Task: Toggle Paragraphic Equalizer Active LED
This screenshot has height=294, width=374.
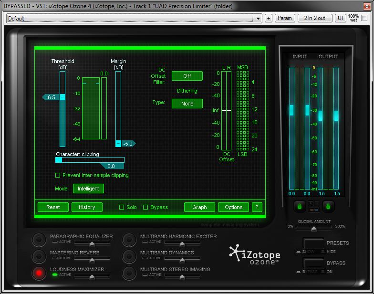Action: click(x=55, y=241)
